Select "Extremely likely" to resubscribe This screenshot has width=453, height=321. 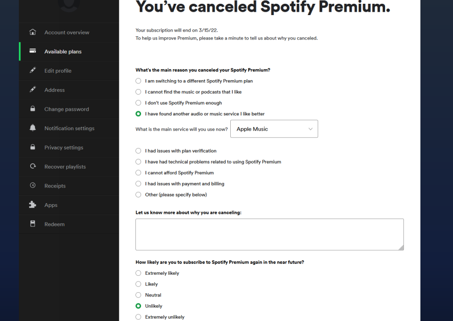tap(138, 273)
